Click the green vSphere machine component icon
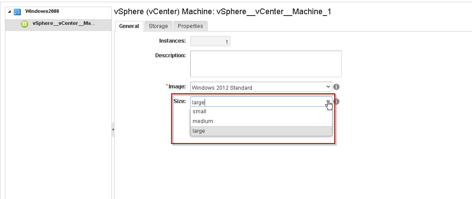Viewport: 472px width, 199px height. [25, 24]
